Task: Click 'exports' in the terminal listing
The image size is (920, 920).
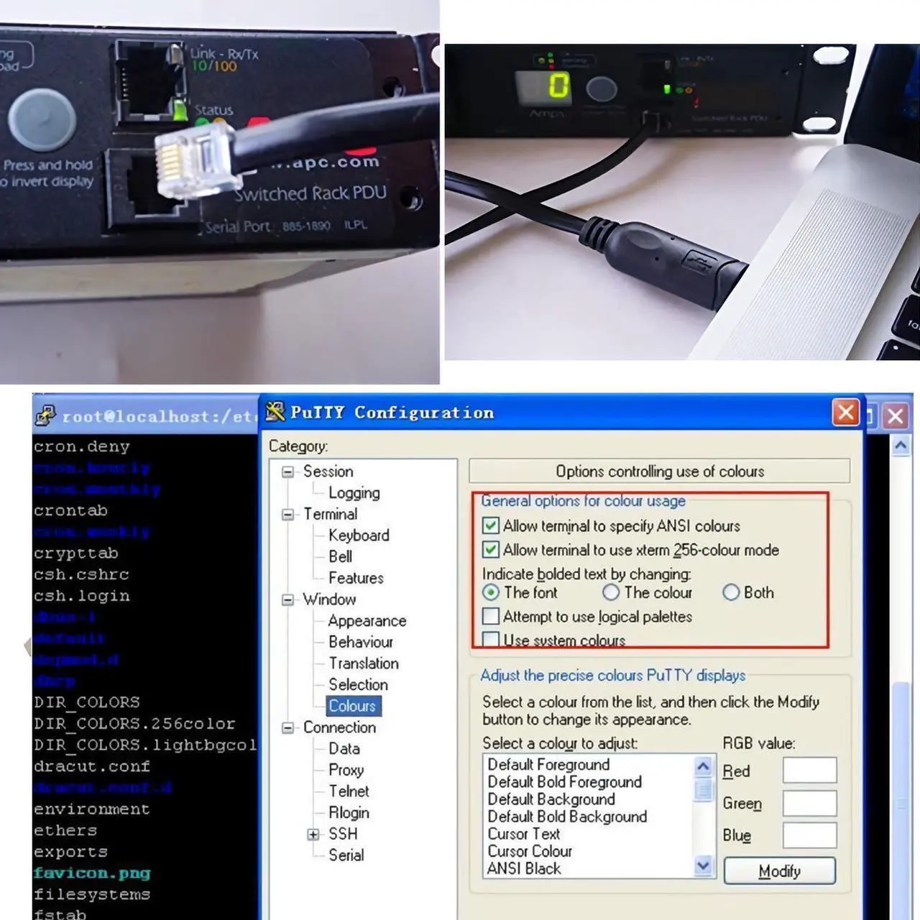Action: 70,852
